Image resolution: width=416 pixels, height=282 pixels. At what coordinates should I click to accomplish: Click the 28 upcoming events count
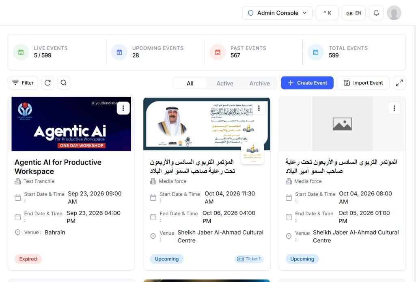(x=136, y=55)
